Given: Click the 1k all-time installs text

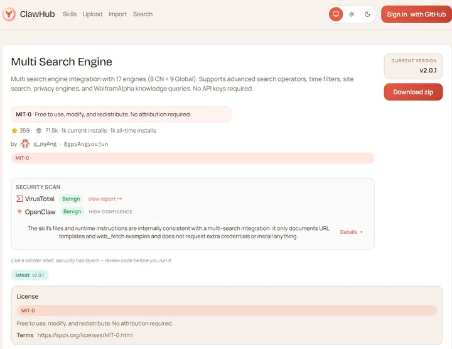Looking at the screenshot, I should (133, 130).
